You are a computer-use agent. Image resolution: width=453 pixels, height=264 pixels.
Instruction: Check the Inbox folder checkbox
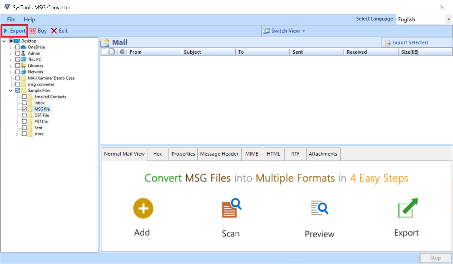coord(24,103)
